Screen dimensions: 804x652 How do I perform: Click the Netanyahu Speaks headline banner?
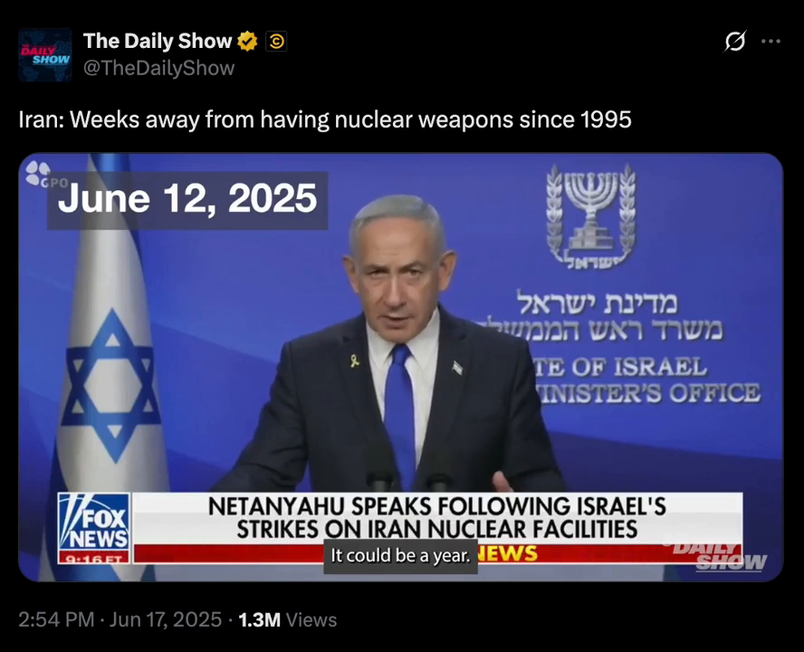point(437,518)
